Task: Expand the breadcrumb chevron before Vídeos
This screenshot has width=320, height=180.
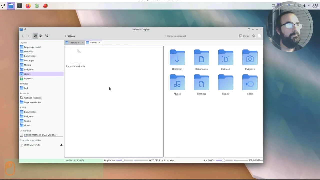Action: [66, 36]
